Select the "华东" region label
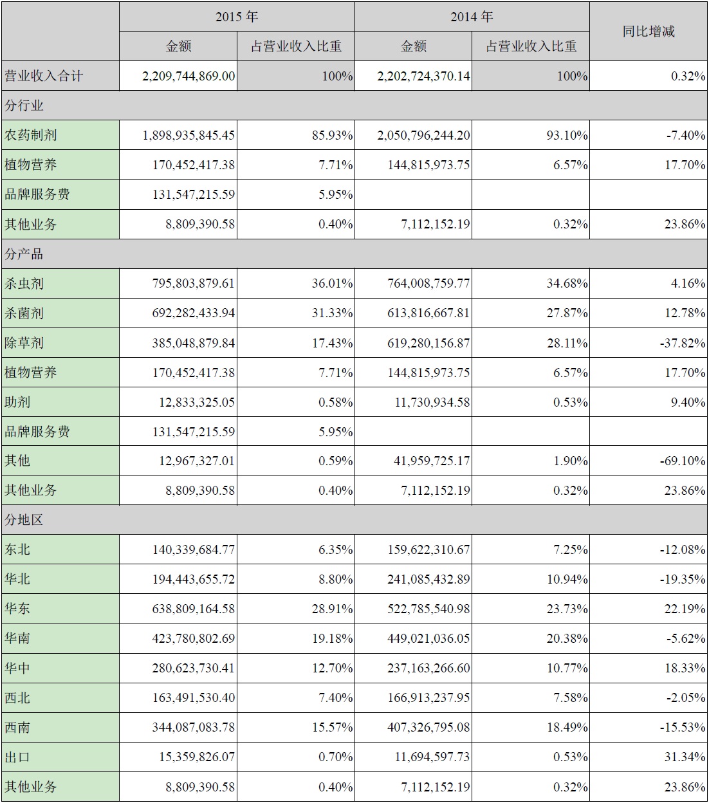Screen dimensions: 709x803 [18, 609]
